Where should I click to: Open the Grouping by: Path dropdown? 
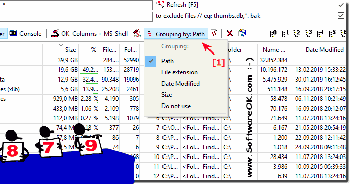176,34
